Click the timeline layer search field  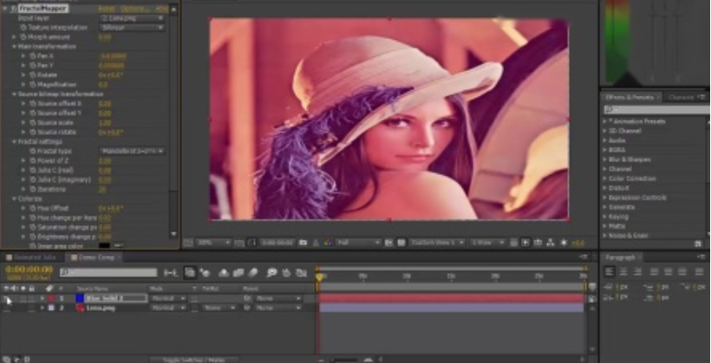(x=108, y=272)
